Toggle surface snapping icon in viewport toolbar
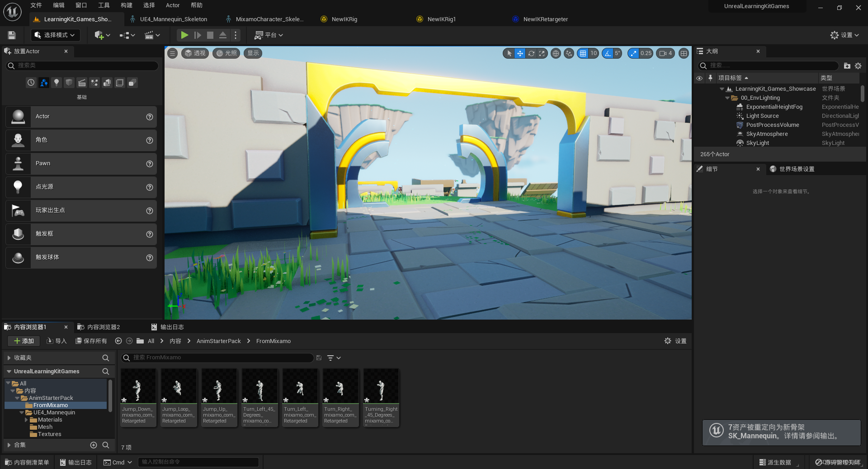This screenshot has width=868, height=469. (569, 53)
